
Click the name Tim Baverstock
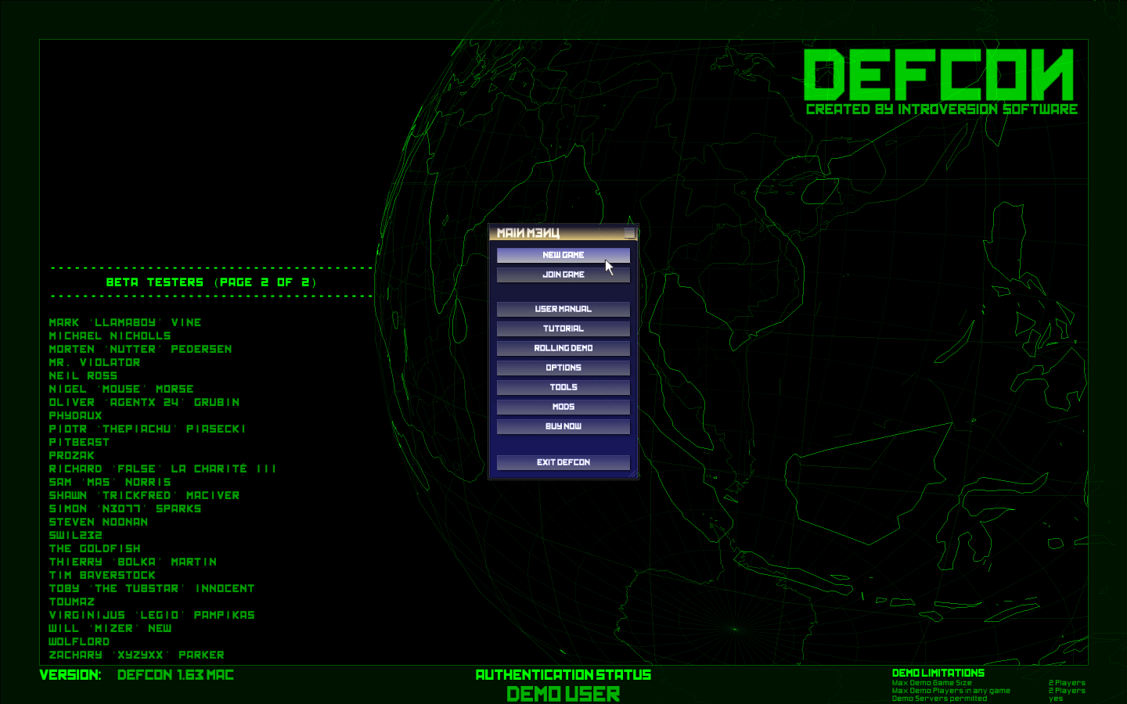102,575
